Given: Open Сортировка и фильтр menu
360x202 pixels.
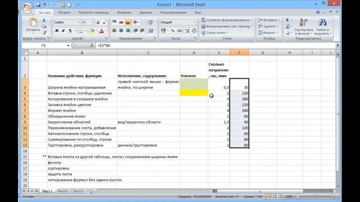Looking at the screenshot, I should [303, 26].
